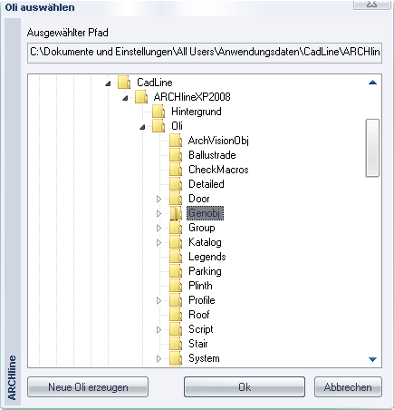Screen dimensions: 394x410
Task: Select the Stair folder entry
Action: [198, 344]
